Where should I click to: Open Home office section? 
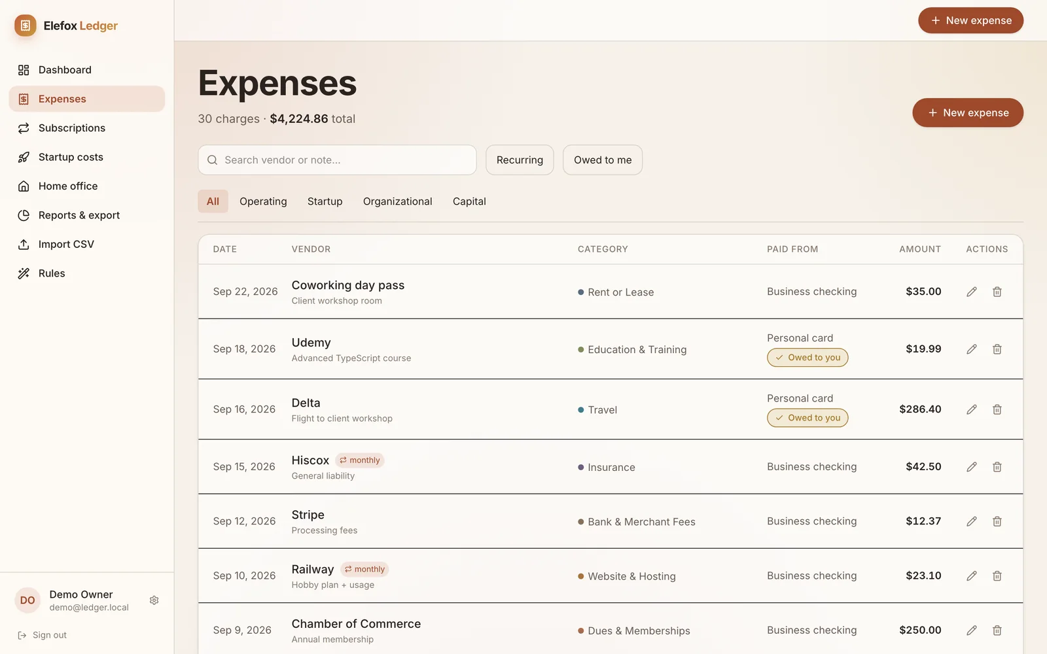pos(86,186)
